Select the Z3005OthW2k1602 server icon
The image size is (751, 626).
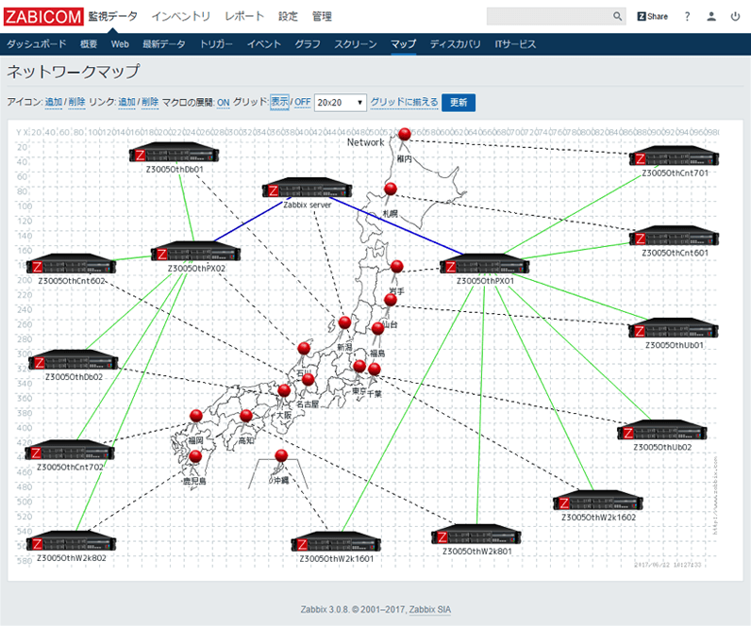click(x=598, y=501)
